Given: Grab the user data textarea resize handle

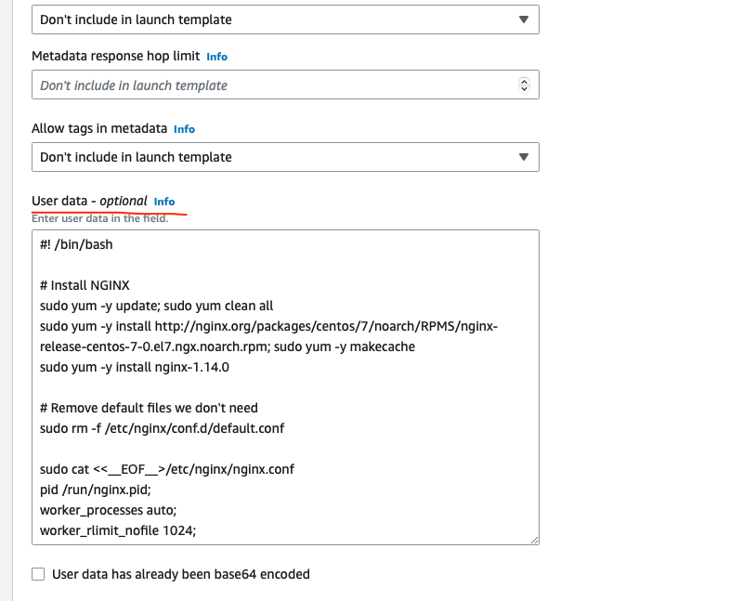Looking at the screenshot, I should point(534,540).
